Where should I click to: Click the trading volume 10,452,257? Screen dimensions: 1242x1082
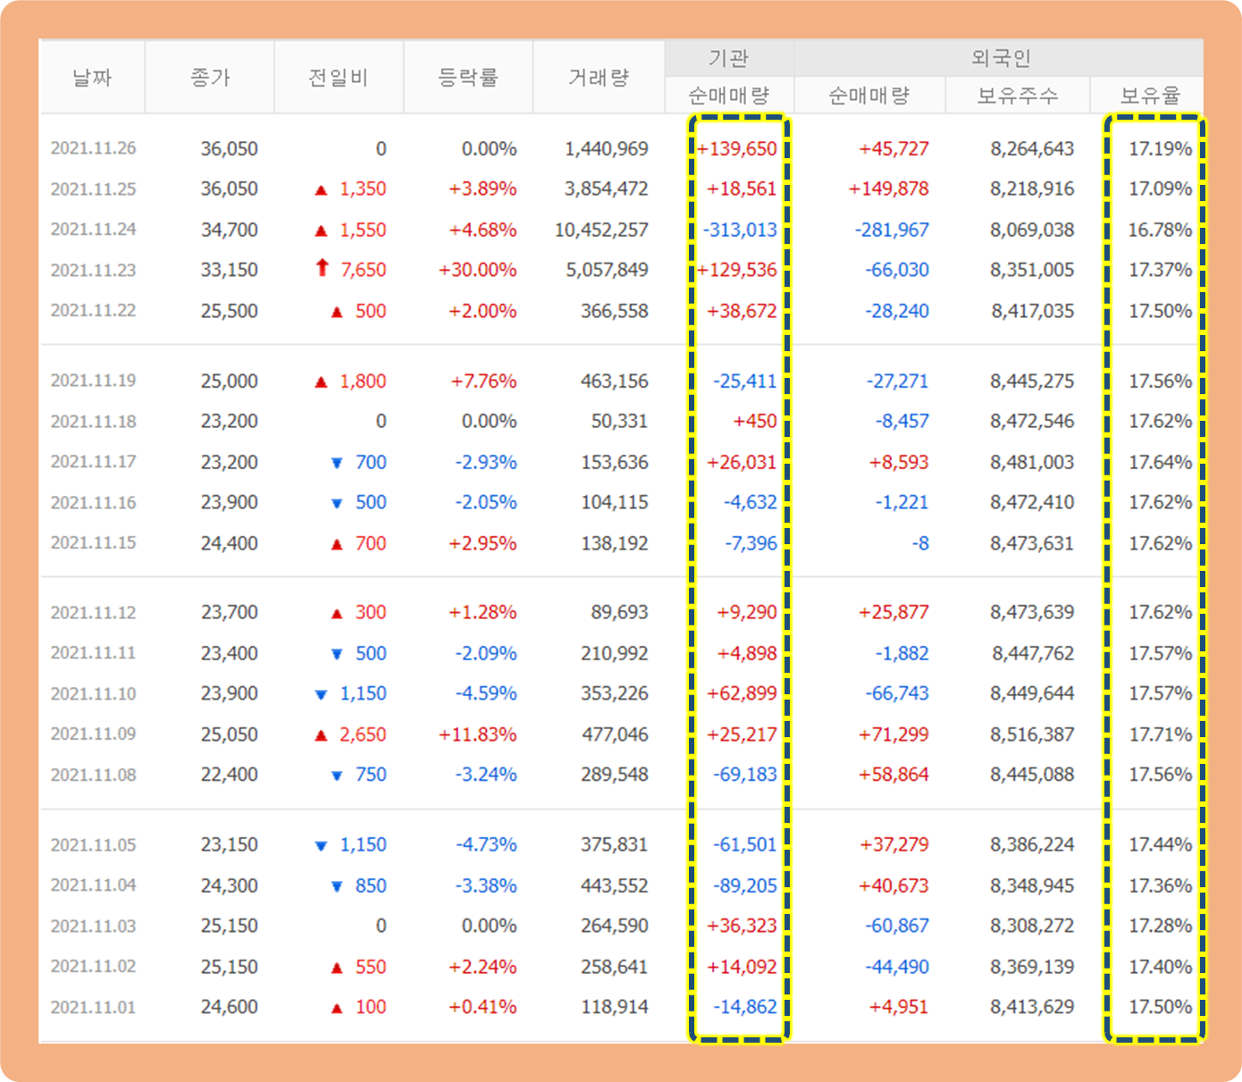coord(601,230)
